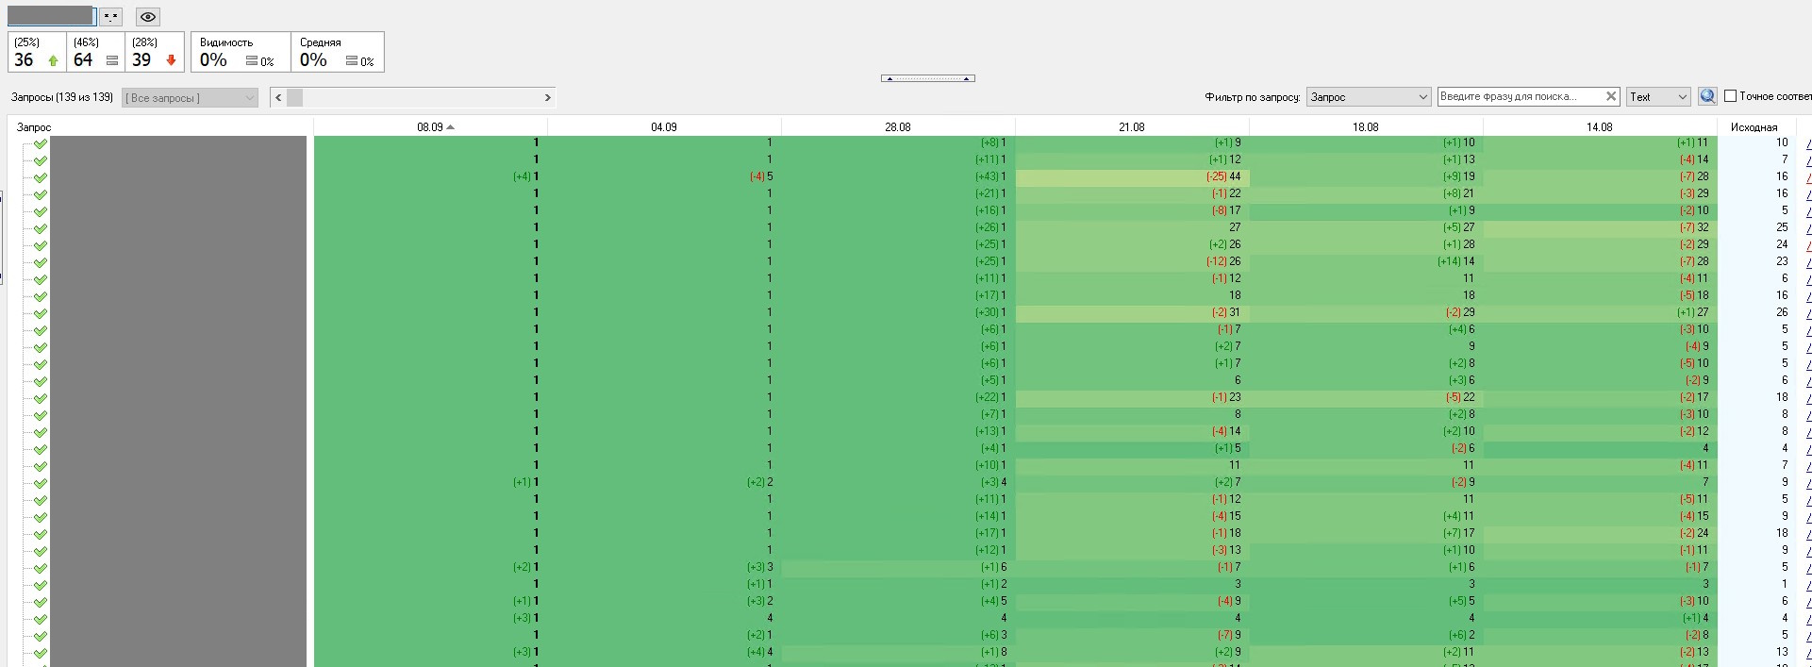Click the checkmark of the row with '(+22) 1'
This screenshot has width=1812, height=667.
click(41, 398)
